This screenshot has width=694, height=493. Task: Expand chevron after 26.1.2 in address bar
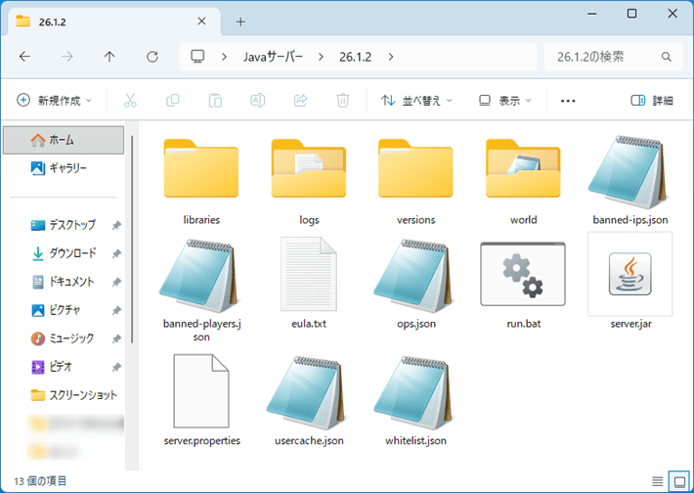(391, 57)
